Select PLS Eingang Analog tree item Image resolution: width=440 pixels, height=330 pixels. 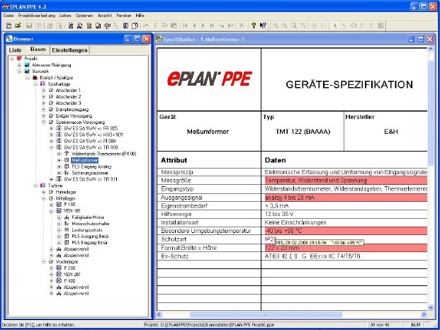tap(91, 166)
